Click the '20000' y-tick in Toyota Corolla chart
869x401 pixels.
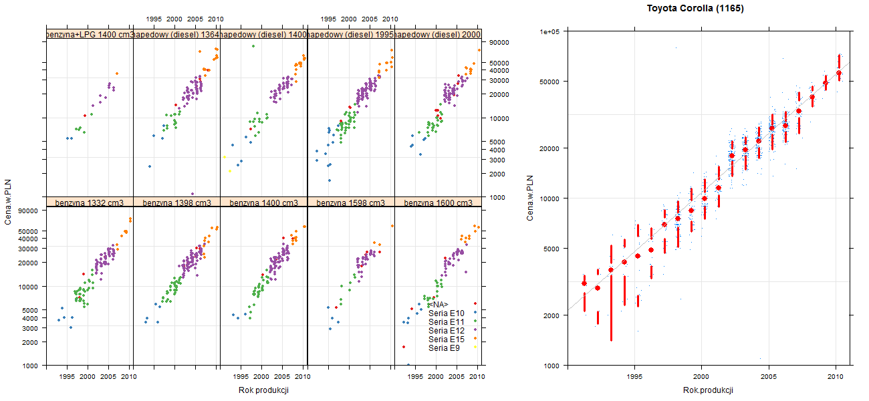[x=549, y=148]
